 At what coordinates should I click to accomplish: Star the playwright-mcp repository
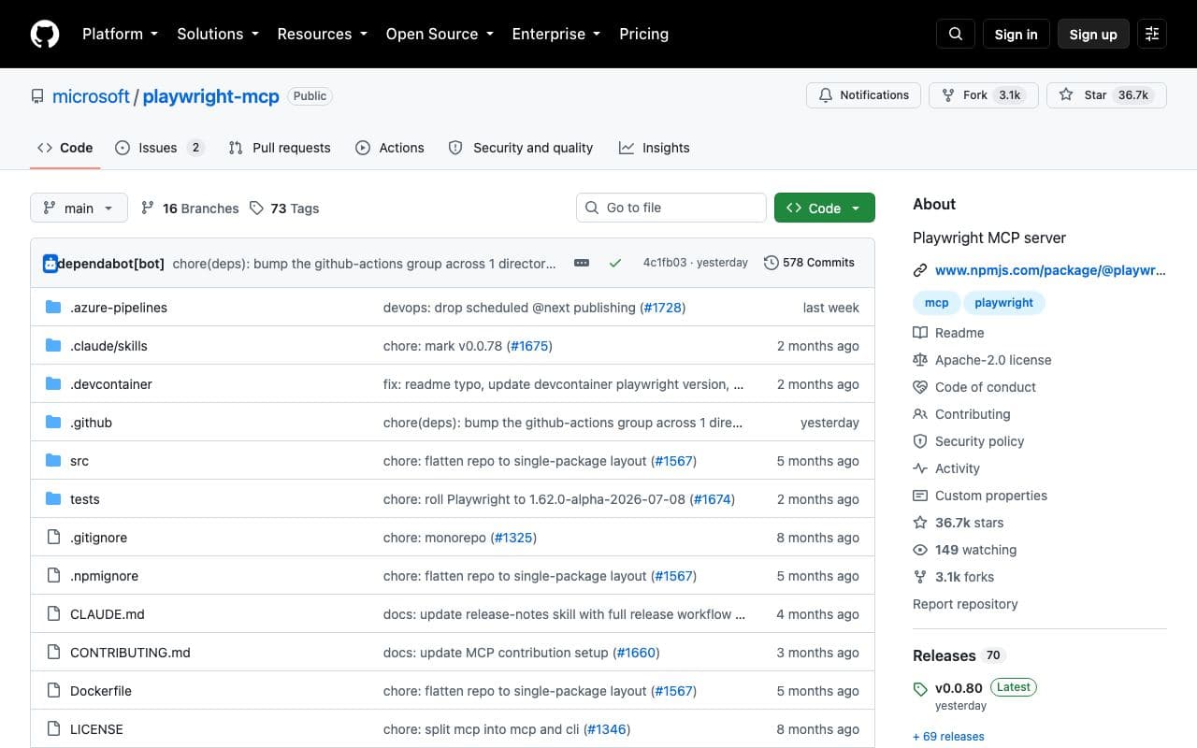point(1106,95)
